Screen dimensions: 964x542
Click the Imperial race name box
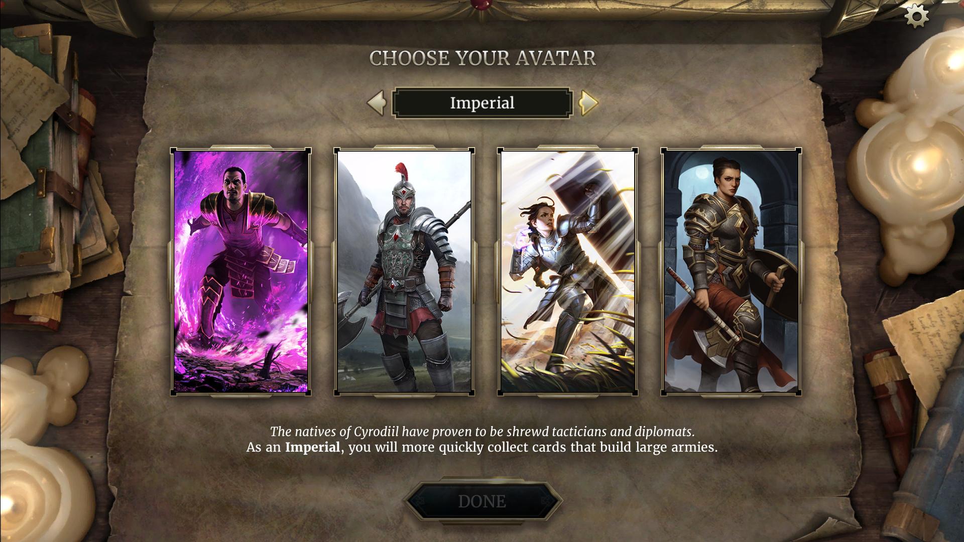(x=482, y=103)
